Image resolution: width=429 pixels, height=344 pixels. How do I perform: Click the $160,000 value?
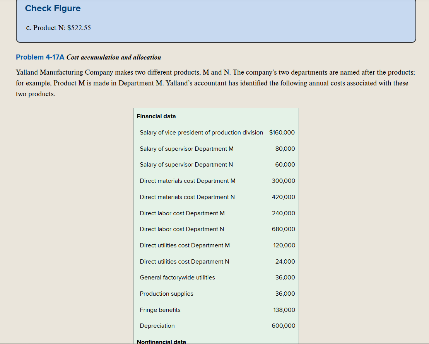point(282,133)
